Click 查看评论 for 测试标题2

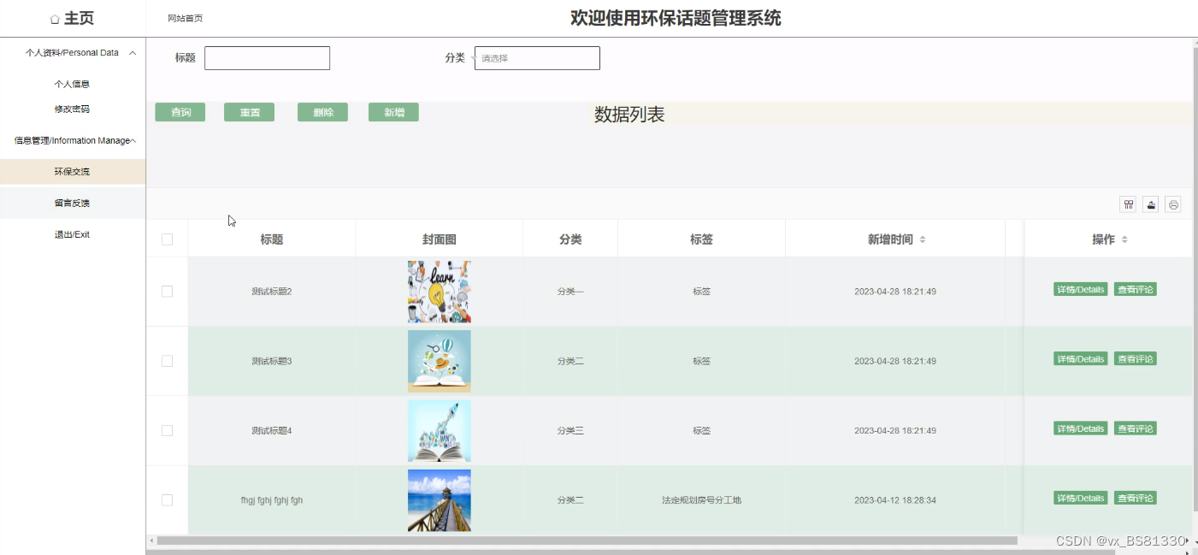(x=1135, y=289)
